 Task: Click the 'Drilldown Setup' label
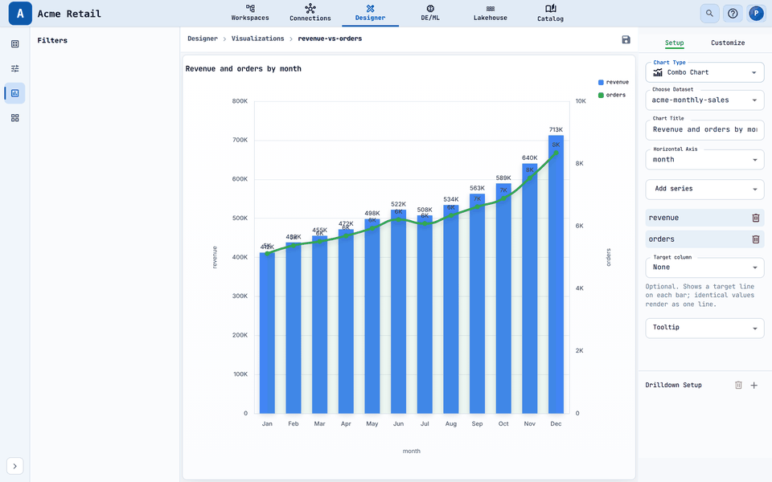pyautogui.click(x=673, y=385)
